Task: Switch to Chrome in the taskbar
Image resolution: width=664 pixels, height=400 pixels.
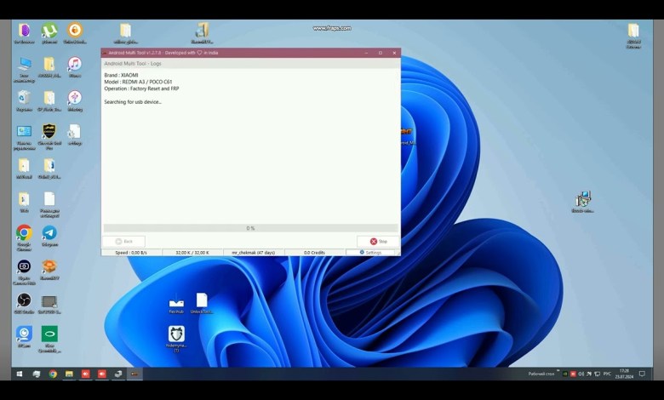Action: coord(53,374)
